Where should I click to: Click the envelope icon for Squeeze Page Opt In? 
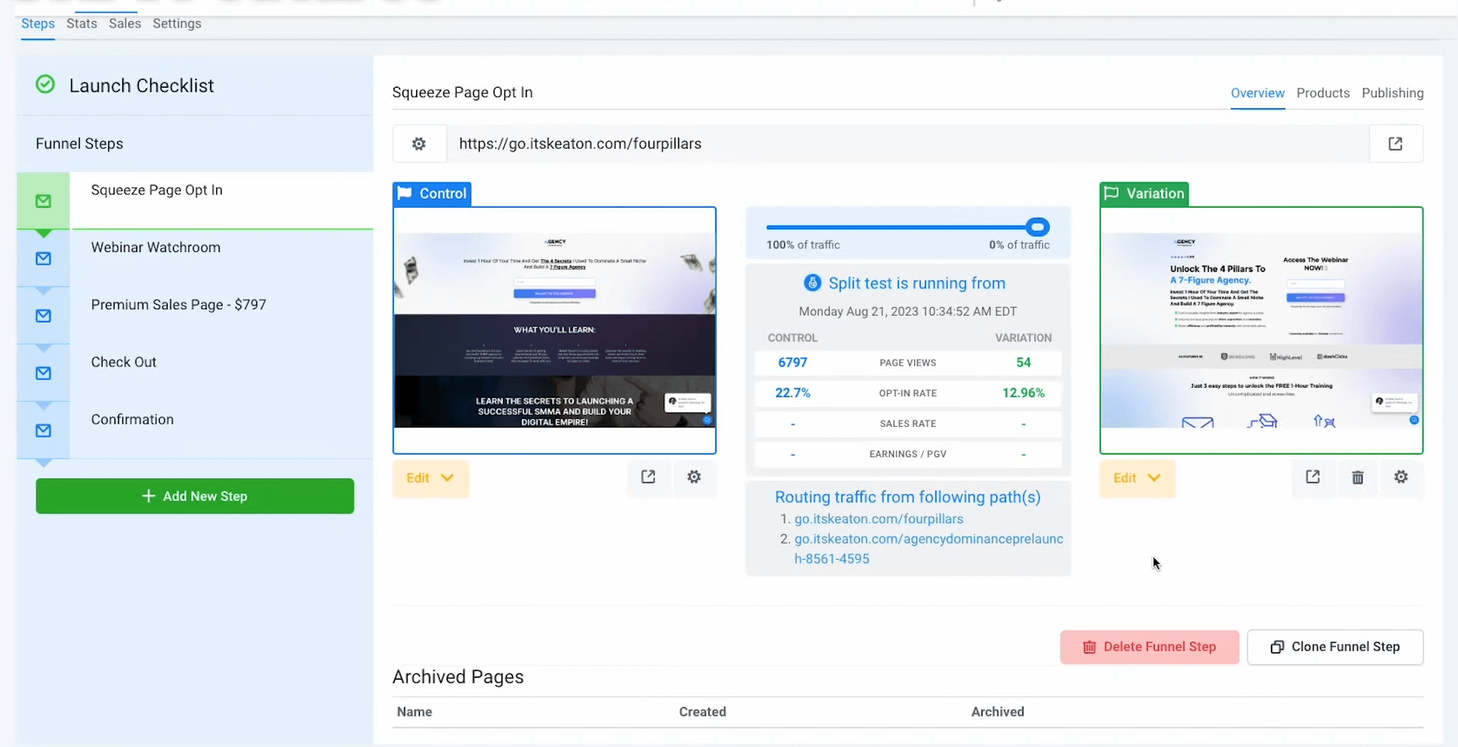coord(44,201)
